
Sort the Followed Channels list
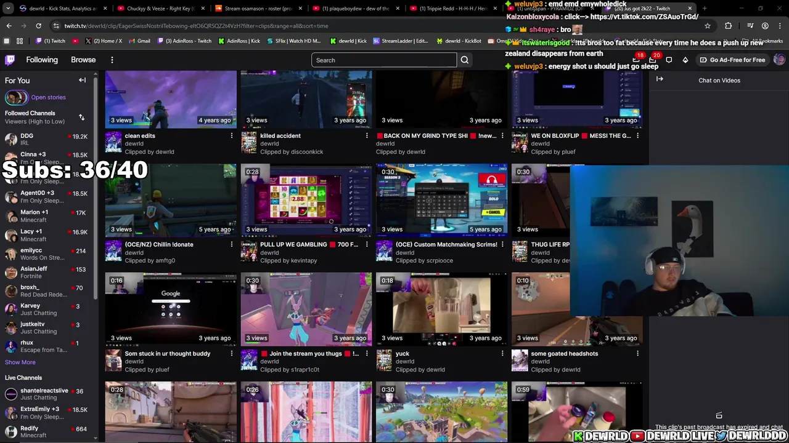pos(81,117)
